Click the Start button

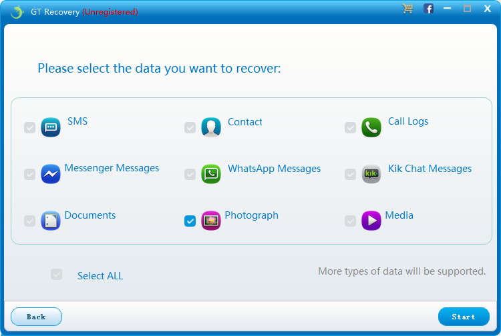click(x=464, y=317)
